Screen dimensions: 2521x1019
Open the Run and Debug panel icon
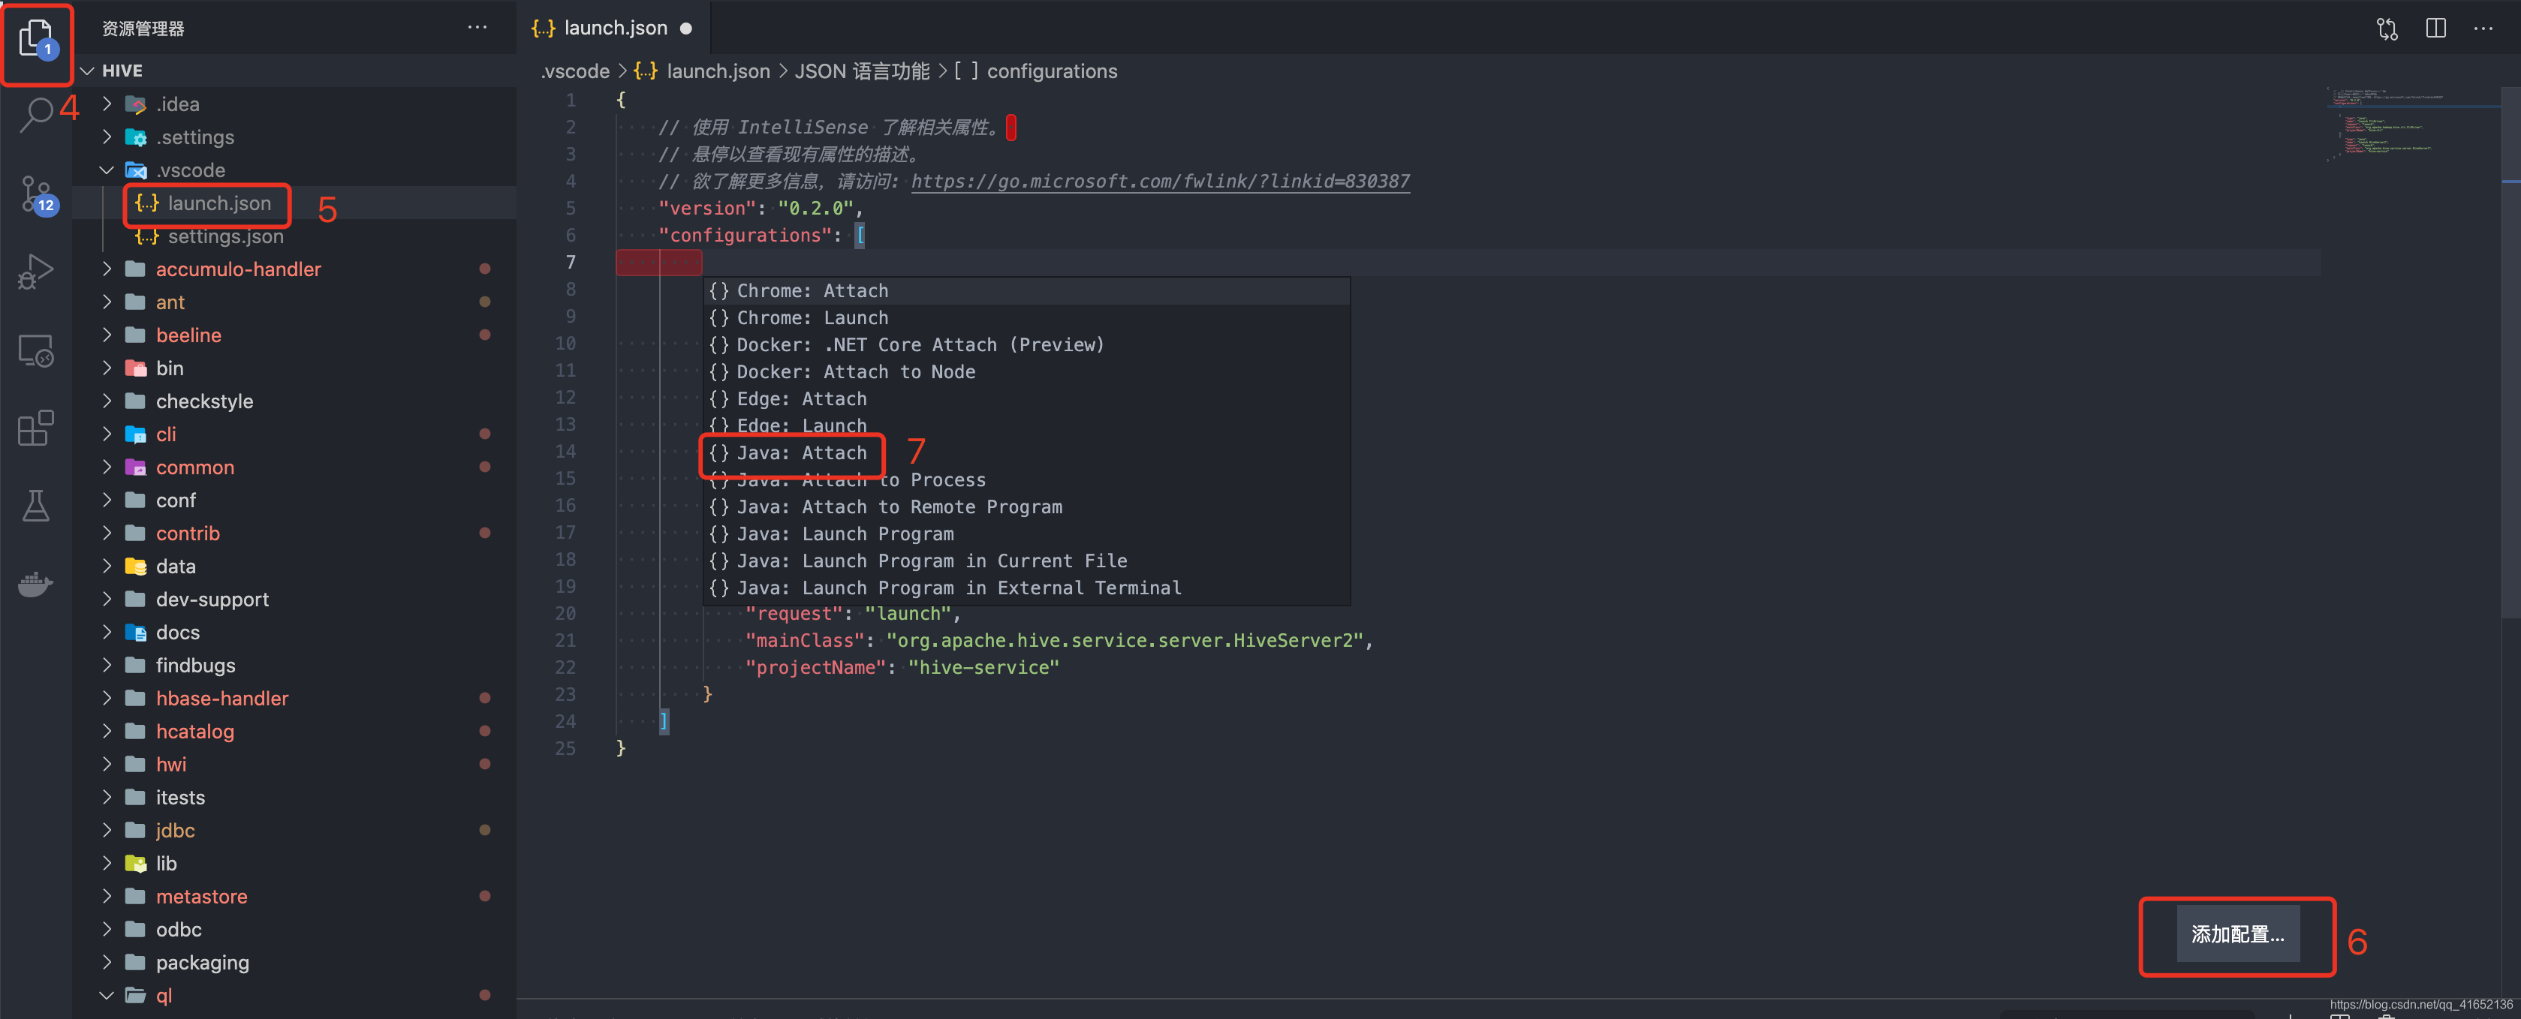click(x=36, y=272)
